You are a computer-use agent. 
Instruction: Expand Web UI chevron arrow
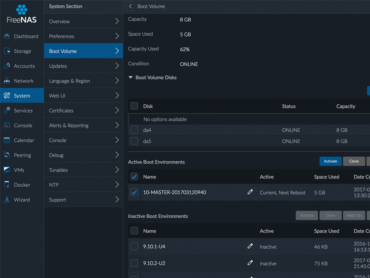coord(117,95)
